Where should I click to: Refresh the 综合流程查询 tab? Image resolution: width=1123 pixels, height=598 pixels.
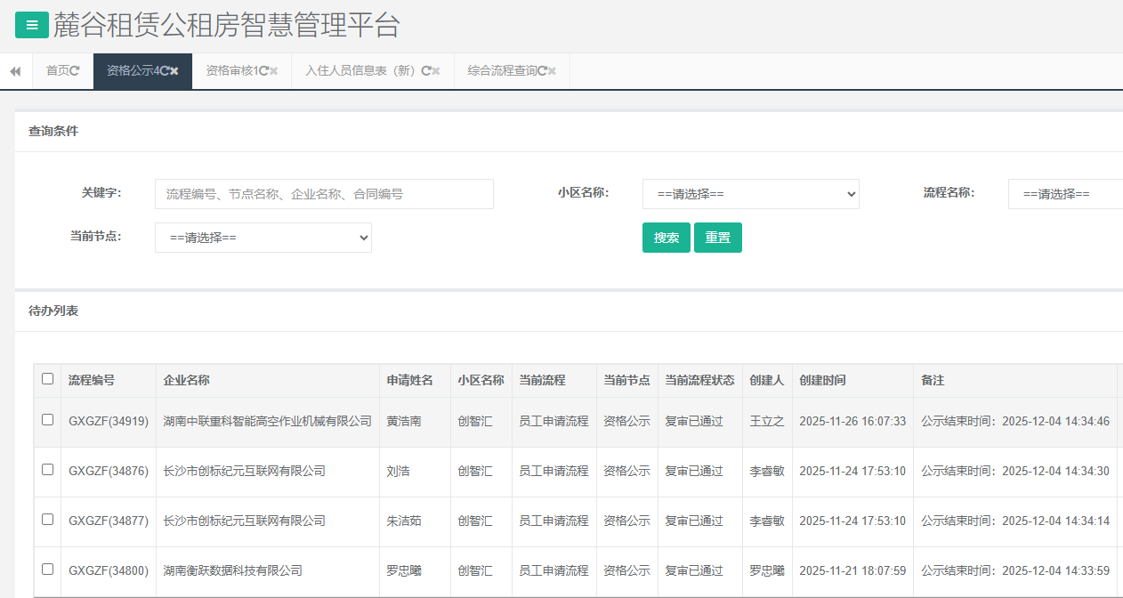pyautogui.click(x=540, y=71)
